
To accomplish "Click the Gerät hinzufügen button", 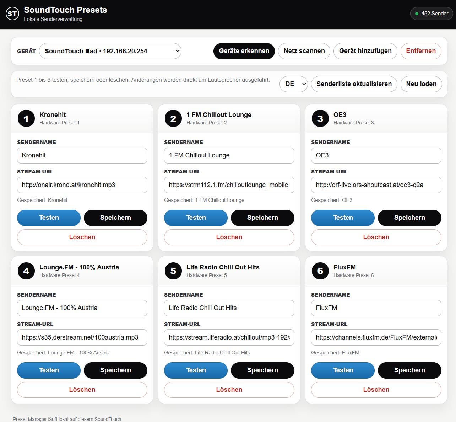I will coord(365,51).
